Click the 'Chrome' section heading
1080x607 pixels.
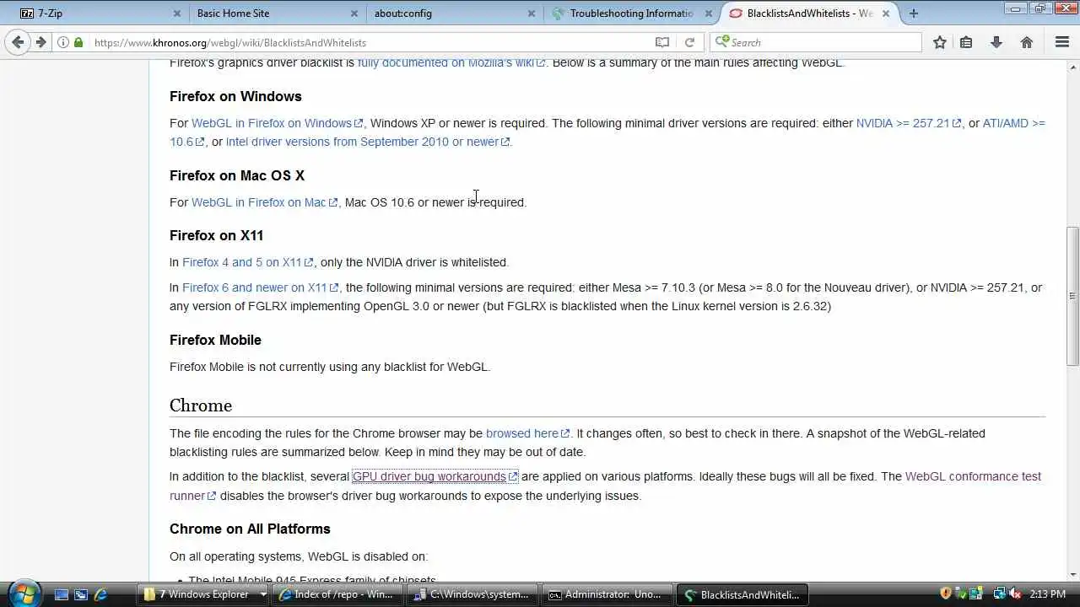coord(201,406)
